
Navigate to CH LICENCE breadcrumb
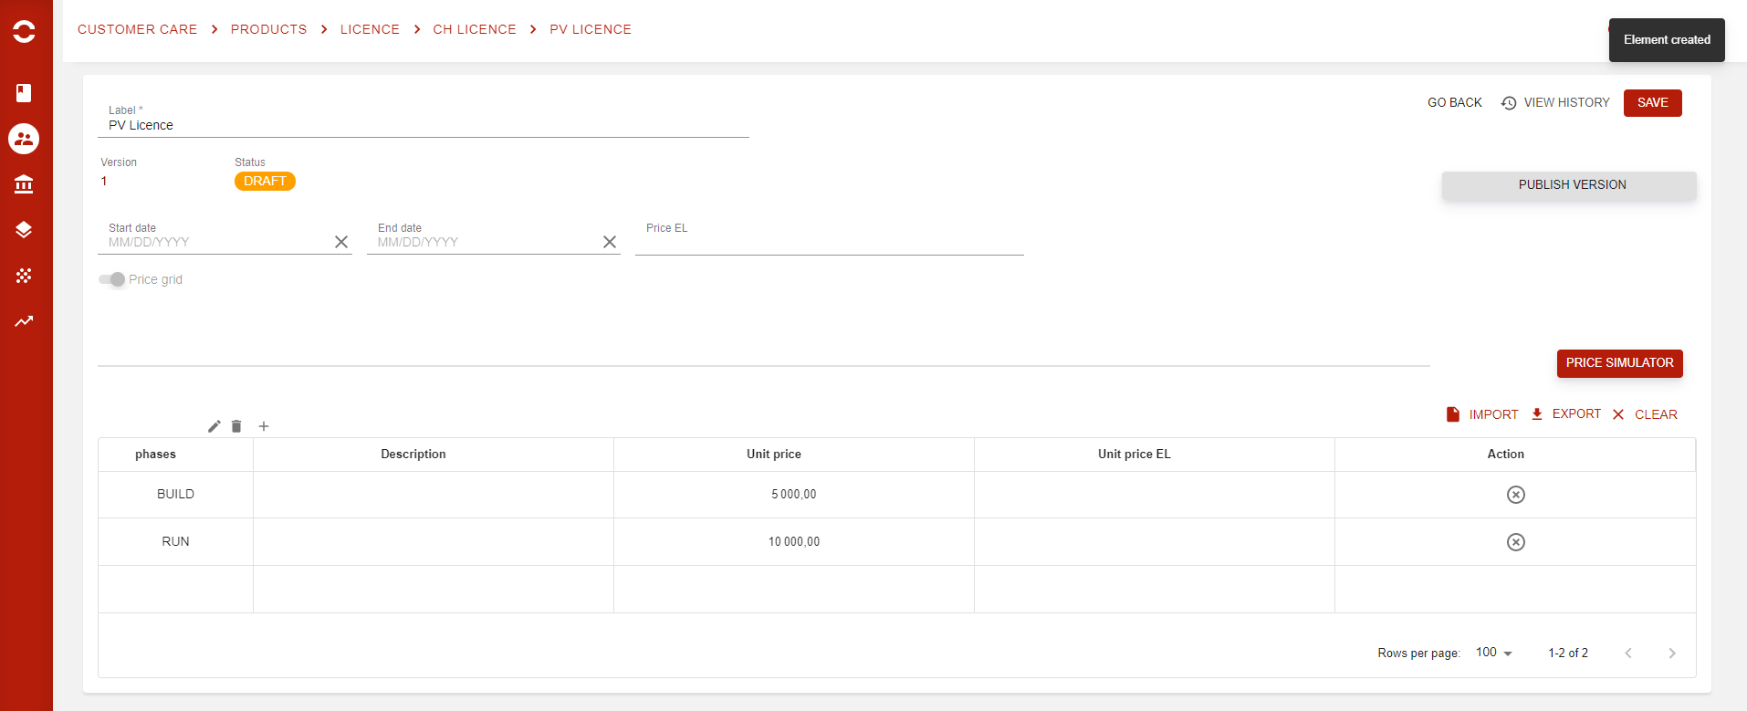(475, 29)
